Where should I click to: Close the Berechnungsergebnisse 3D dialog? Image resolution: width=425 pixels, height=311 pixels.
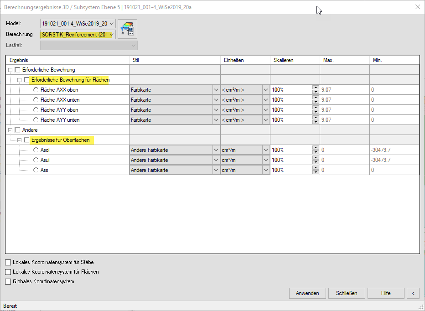pos(417,7)
